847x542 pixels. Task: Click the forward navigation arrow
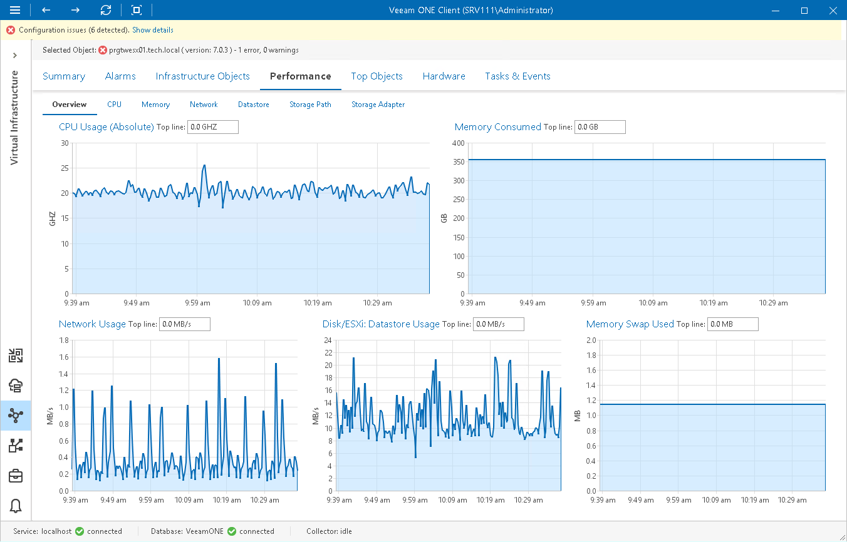pos(75,10)
